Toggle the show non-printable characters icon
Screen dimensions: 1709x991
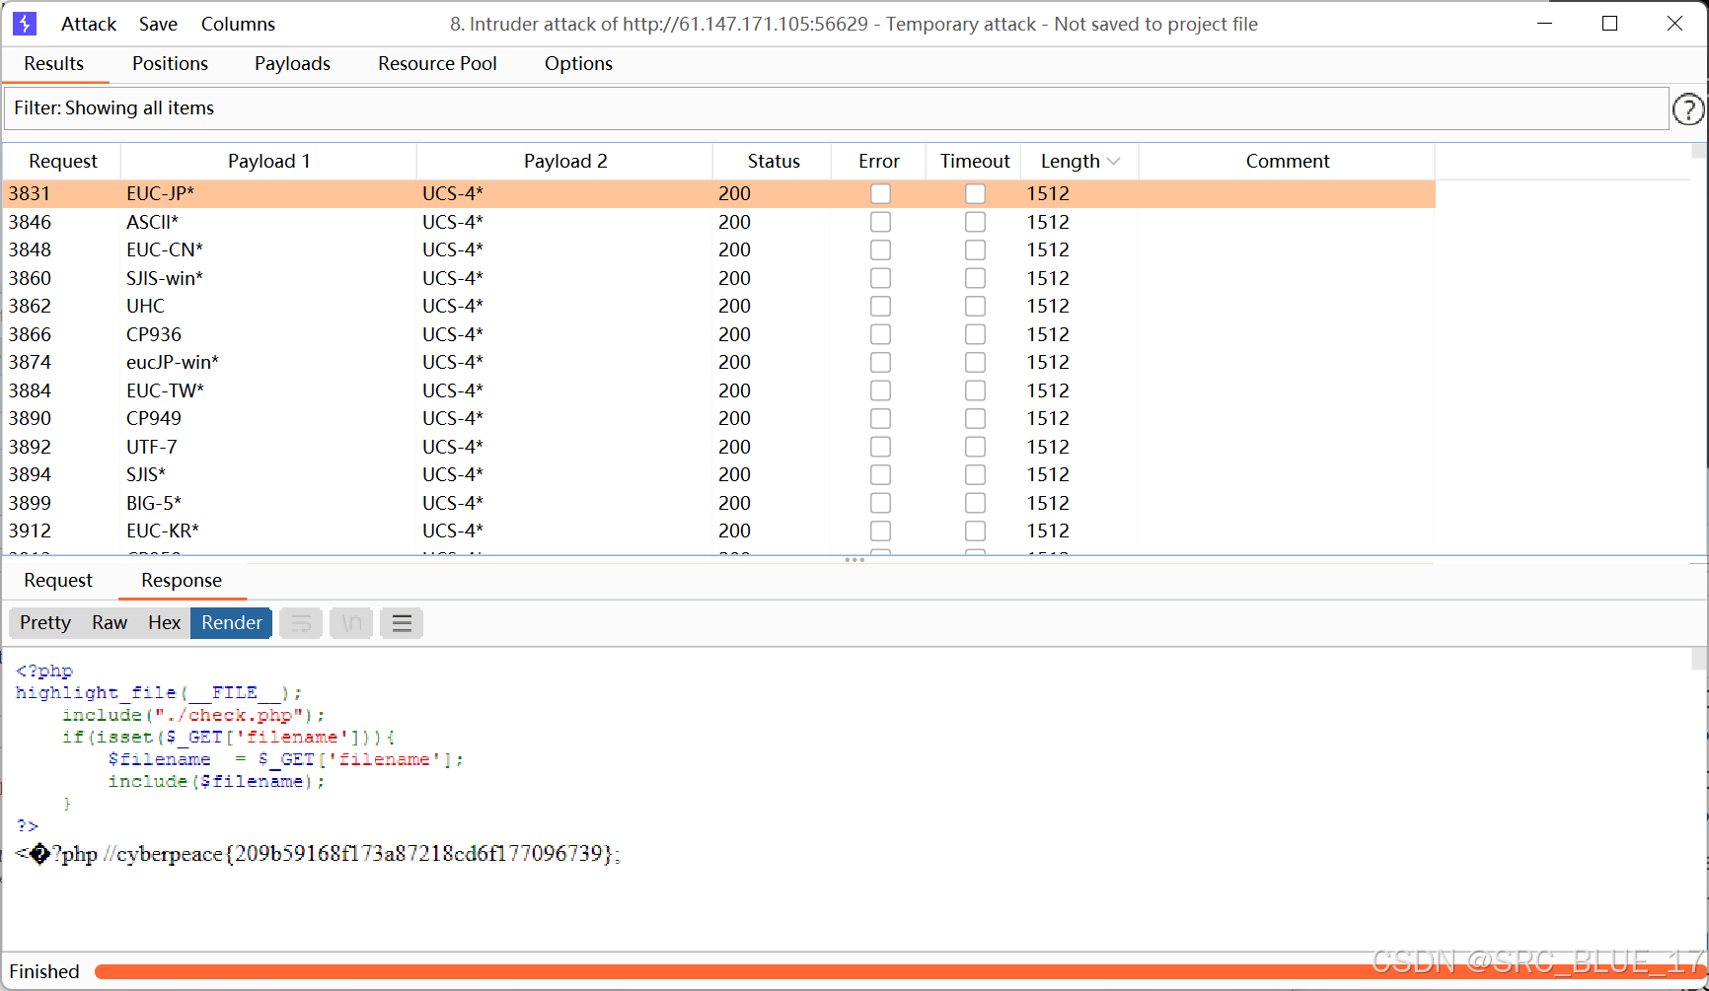[351, 623]
